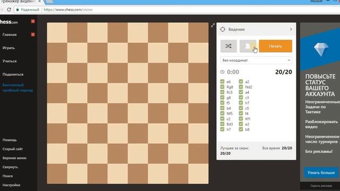This screenshot has height=191, width=340.
Task: Open the Учиться sidebar menu
Action: pos(10,61)
